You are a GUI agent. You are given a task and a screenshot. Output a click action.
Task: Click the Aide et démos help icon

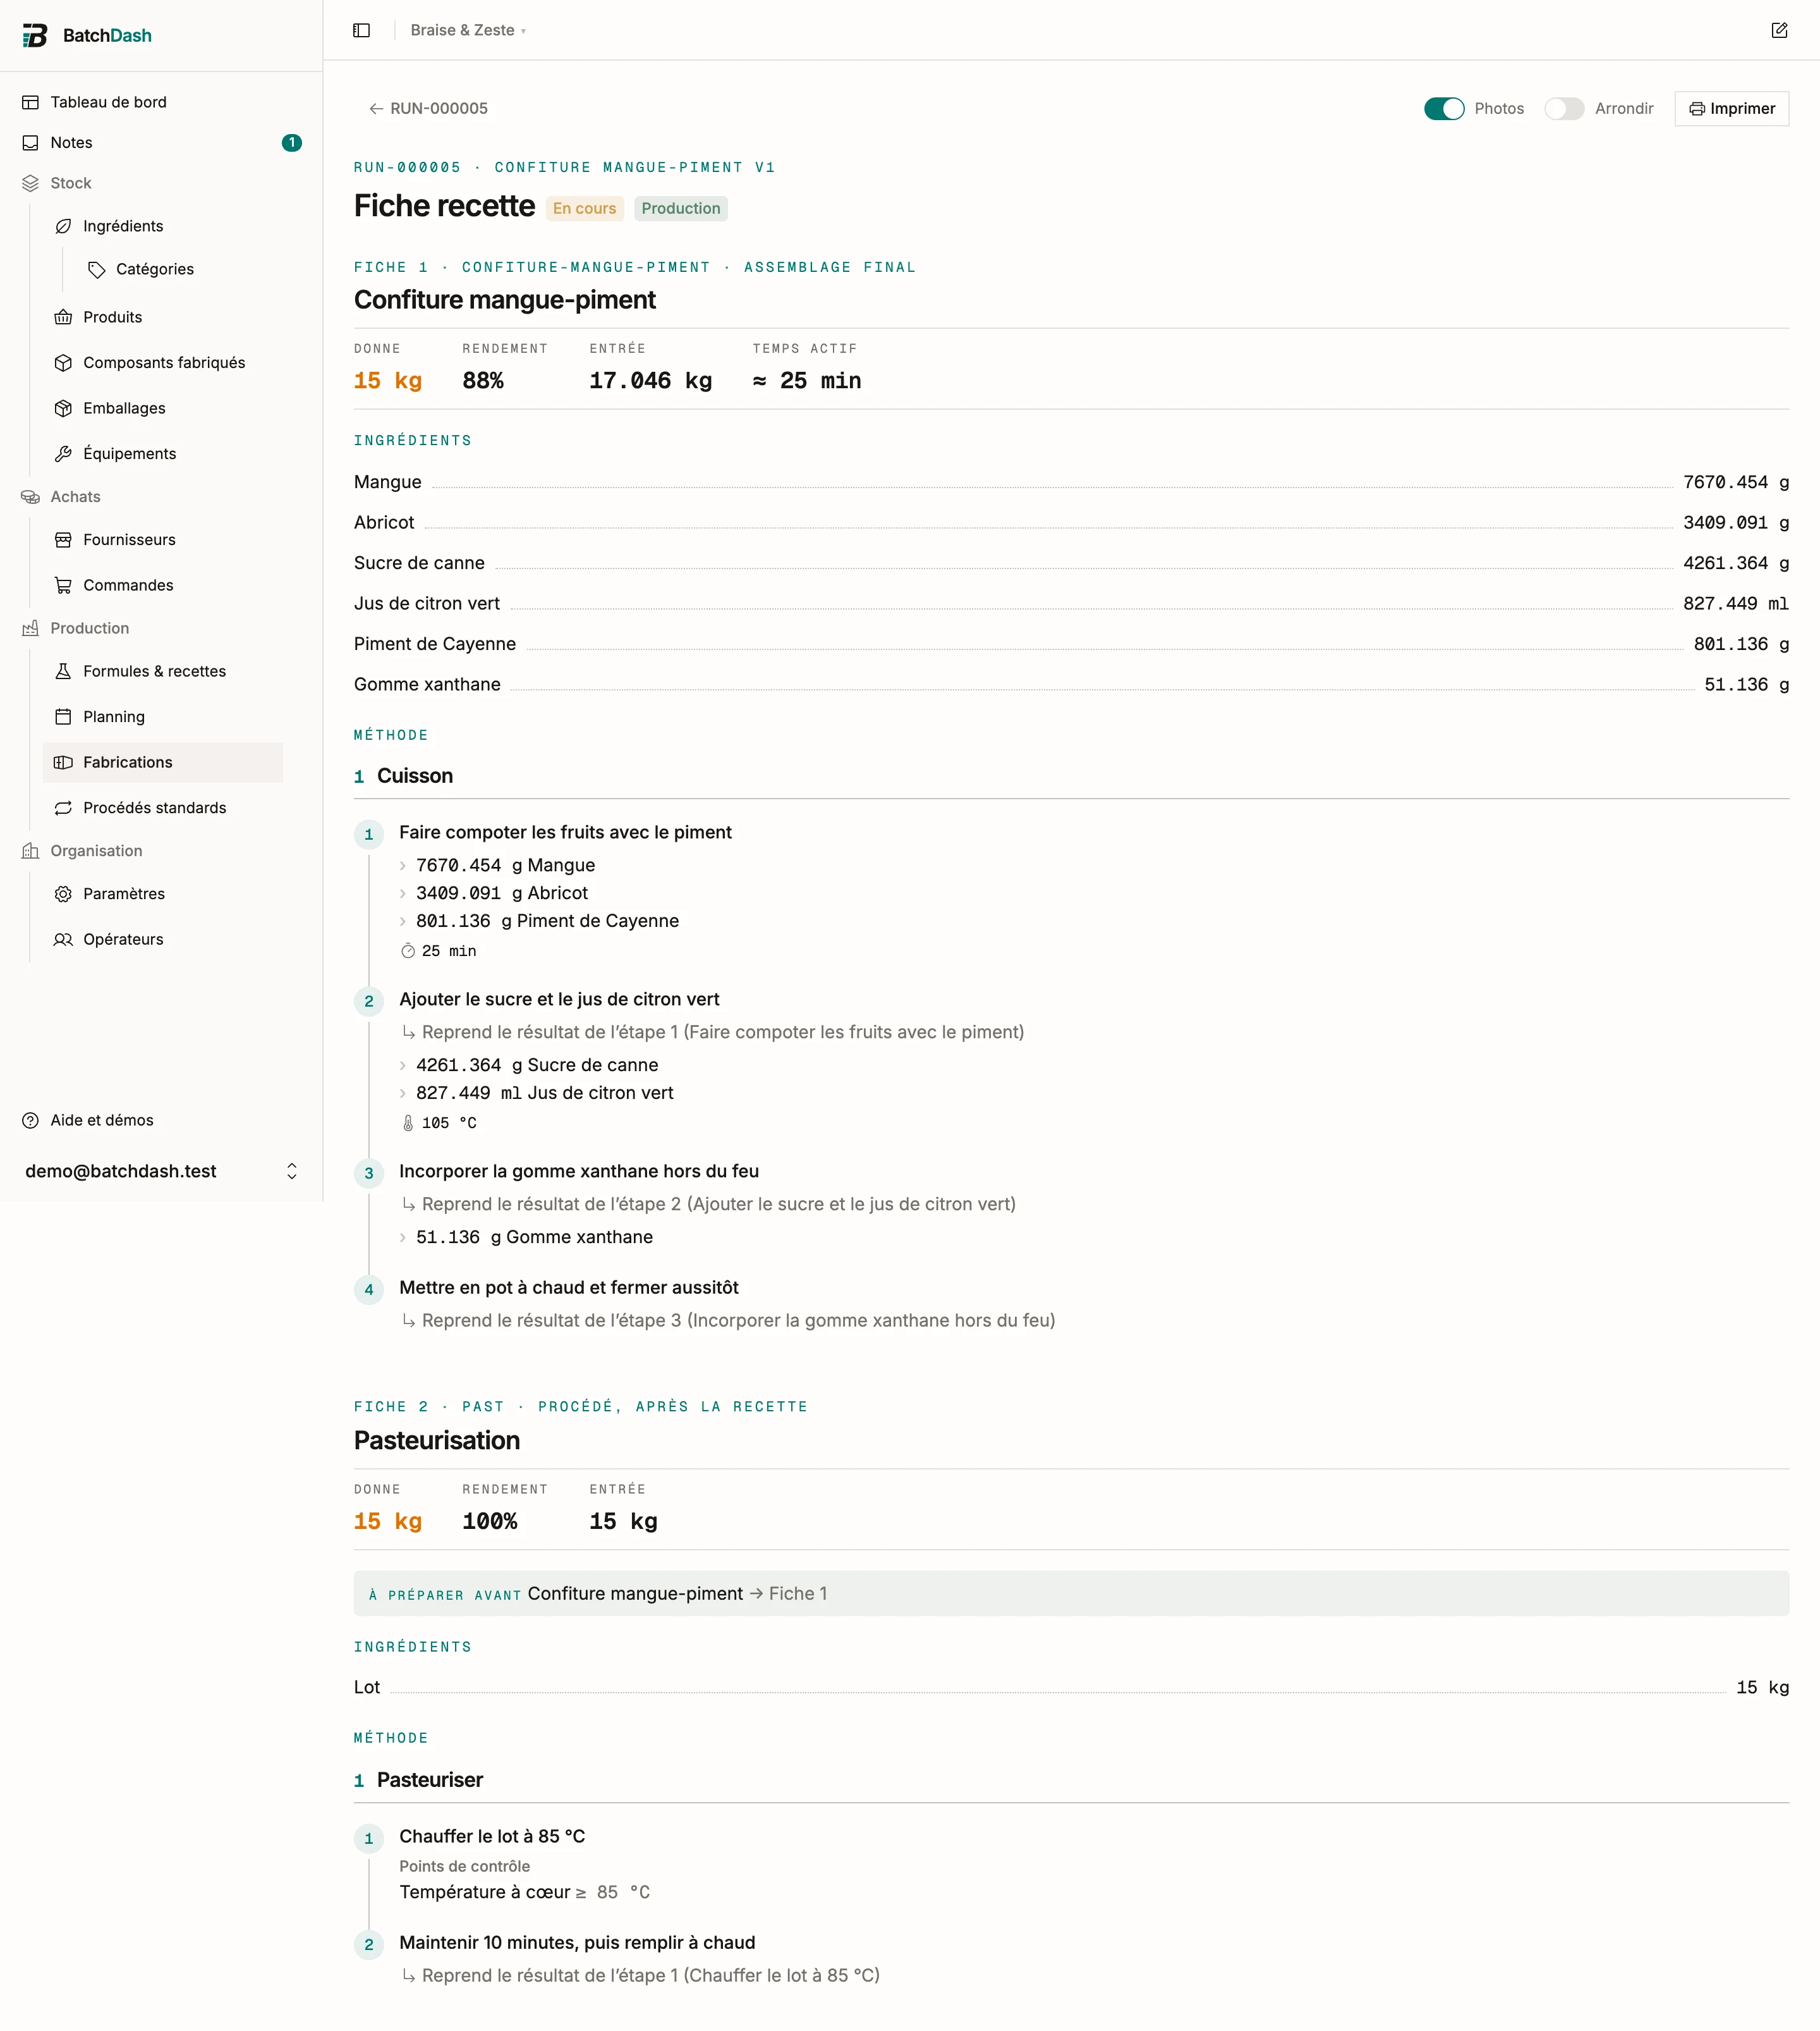(x=31, y=1120)
